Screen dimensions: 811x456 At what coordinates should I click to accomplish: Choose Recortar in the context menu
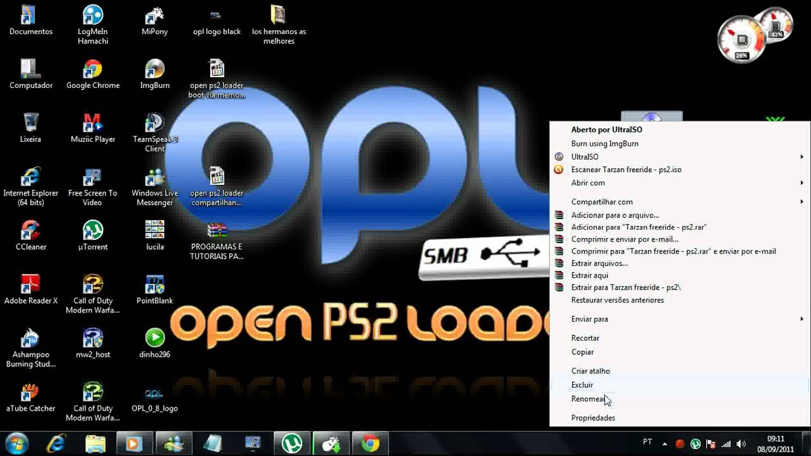(x=679, y=338)
